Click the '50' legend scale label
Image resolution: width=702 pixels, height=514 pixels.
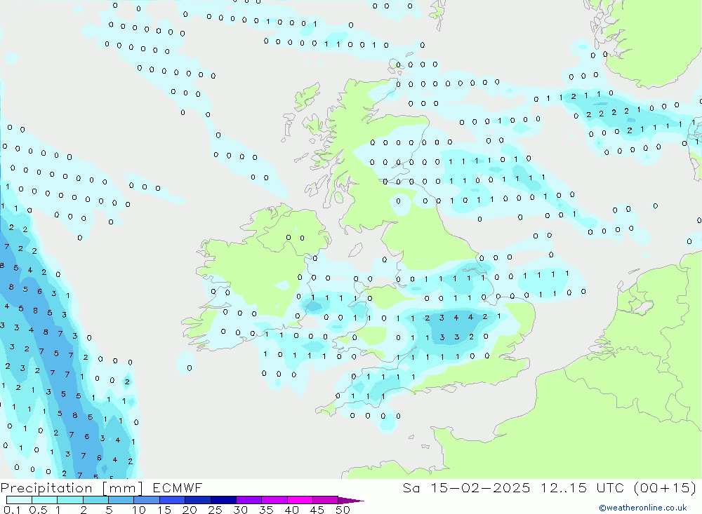pos(343,510)
